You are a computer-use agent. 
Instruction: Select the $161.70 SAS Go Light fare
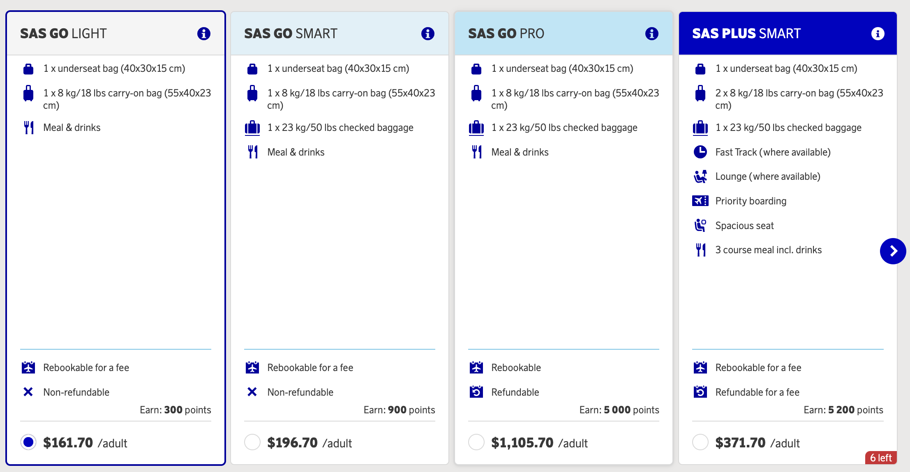[x=28, y=442]
